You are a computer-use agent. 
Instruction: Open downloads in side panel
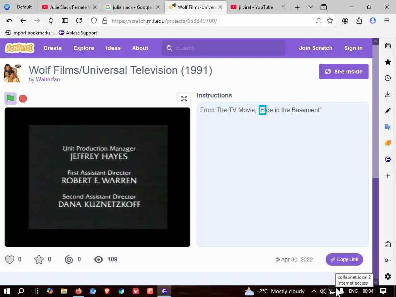tap(388, 94)
